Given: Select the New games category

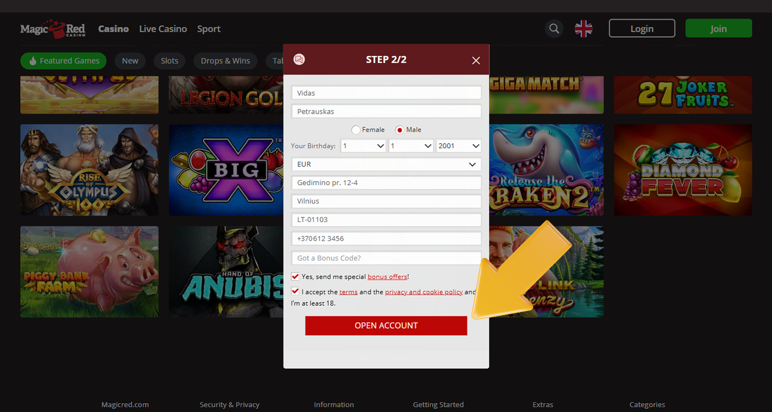Looking at the screenshot, I should 130,61.
